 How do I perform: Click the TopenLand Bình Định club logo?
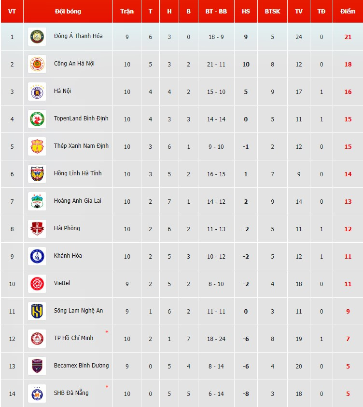point(37,119)
